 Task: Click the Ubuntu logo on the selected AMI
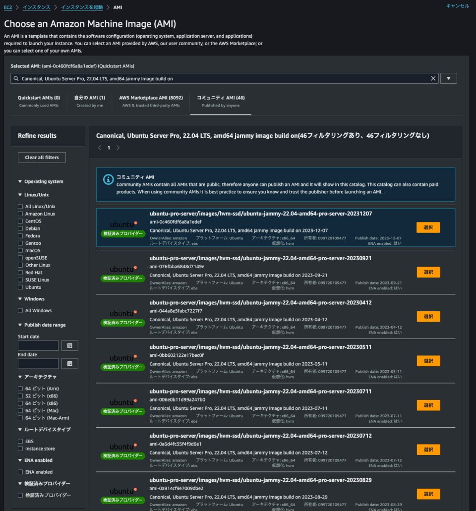(122, 223)
